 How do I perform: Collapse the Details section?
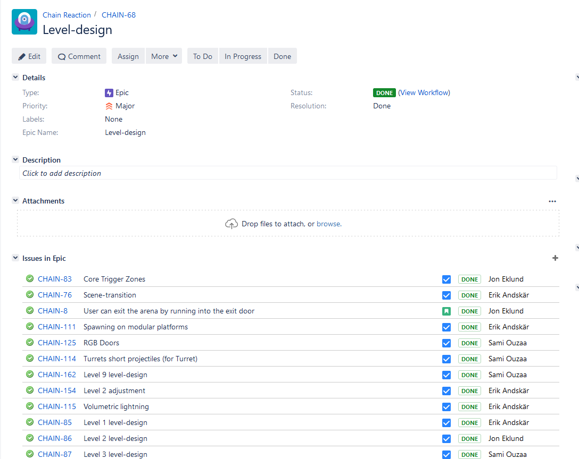coord(15,78)
